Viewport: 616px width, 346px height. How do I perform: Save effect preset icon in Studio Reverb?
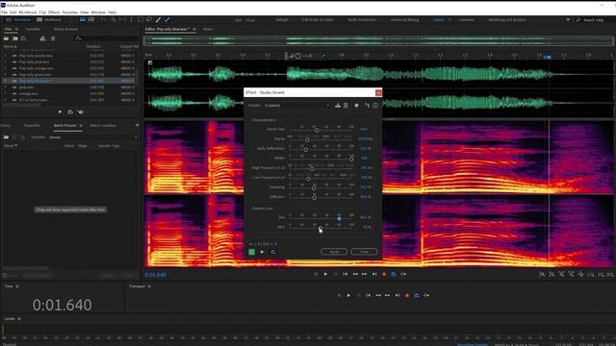tap(338, 105)
